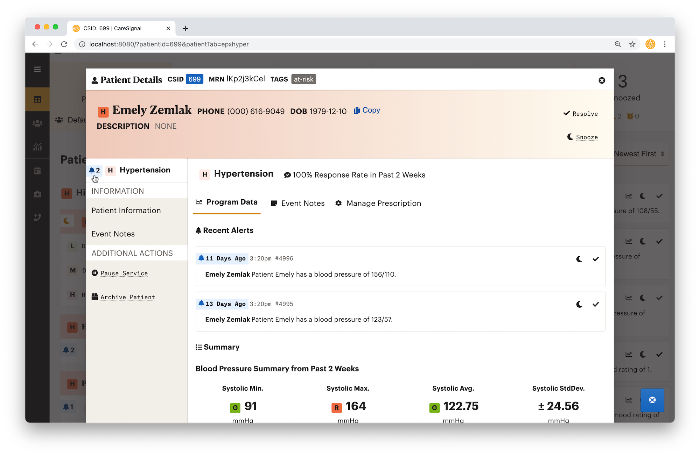
Task: Switch to the Event Notes tab
Action: coord(298,203)
